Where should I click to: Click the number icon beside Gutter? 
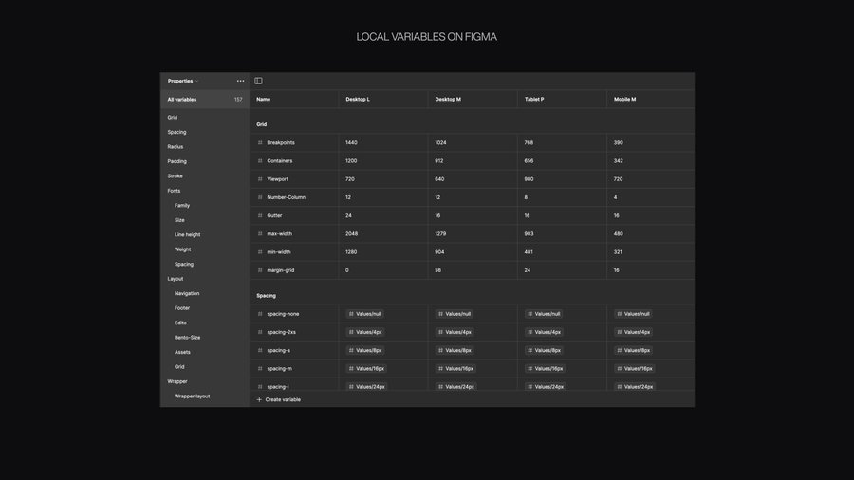(x=260, y=216)
